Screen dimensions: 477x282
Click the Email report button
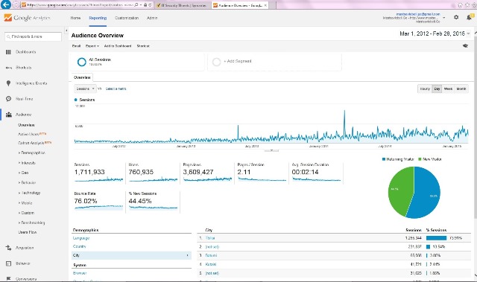pos(76,46)
